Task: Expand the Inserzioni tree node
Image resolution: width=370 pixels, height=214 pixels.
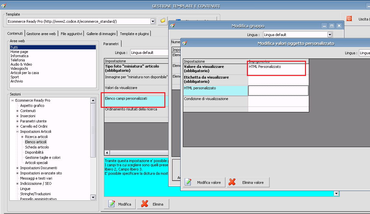Action: pyautogui.click(x=17, y=116)
